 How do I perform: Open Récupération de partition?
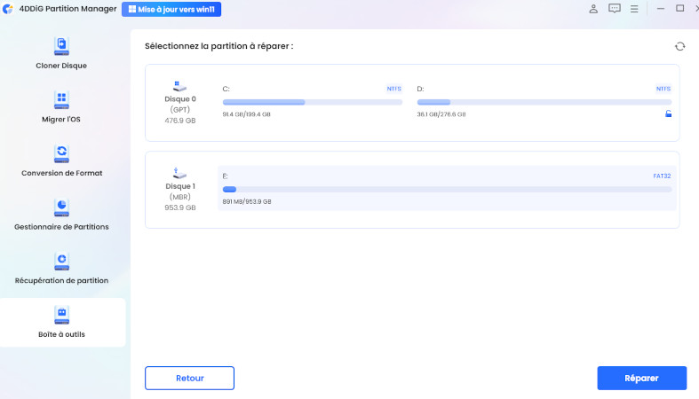[61, 268]
